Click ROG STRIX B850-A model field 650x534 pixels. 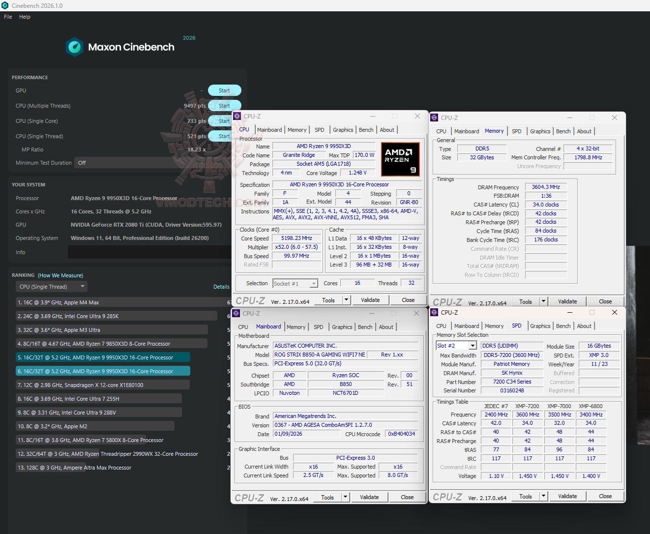pos(320,355)
